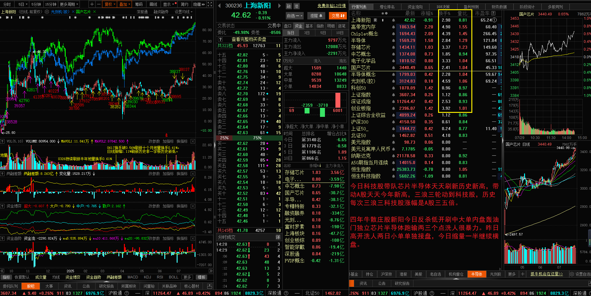Jump timeline to earliest with double-left arrow

[x=2, y=271]
